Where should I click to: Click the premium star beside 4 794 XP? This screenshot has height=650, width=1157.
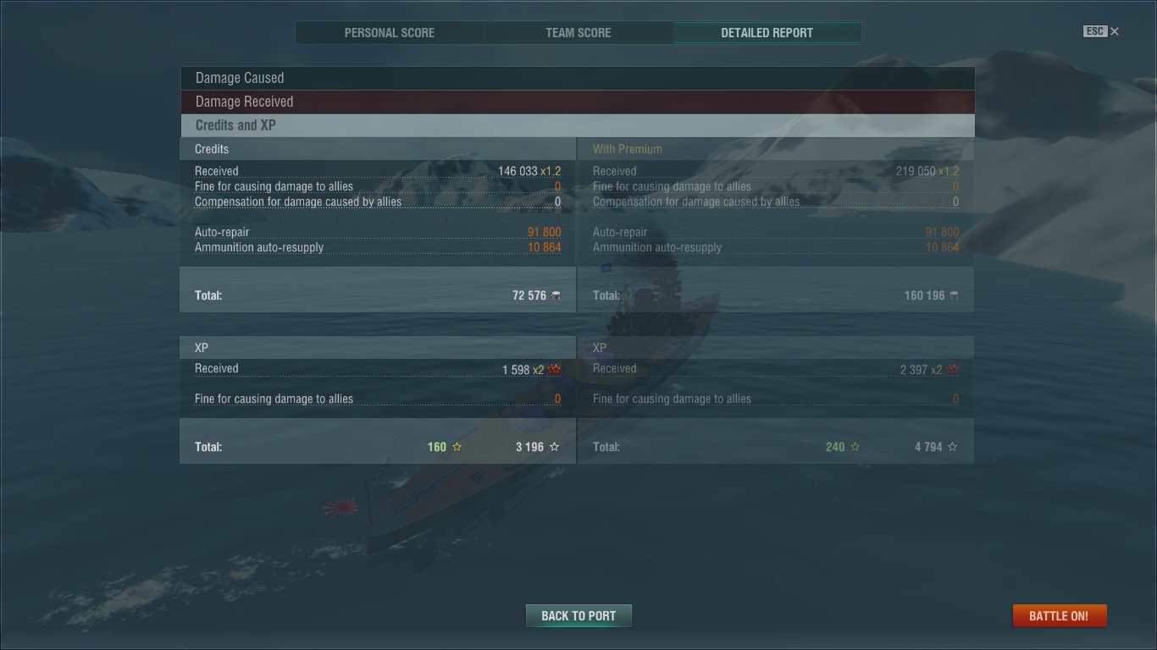click(953, 447)
